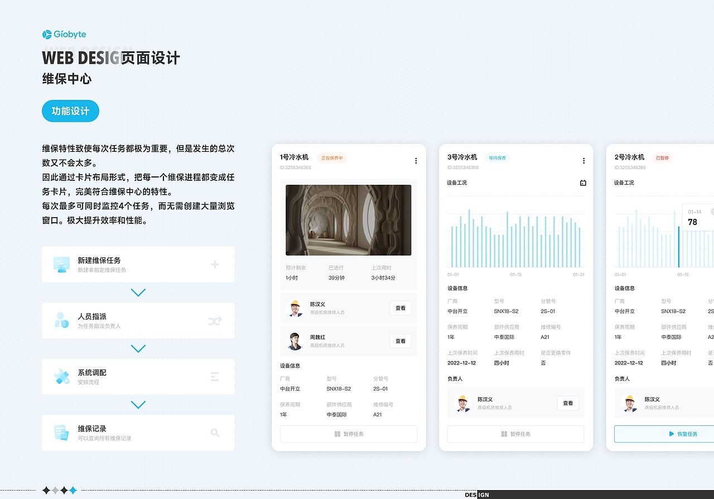Open the 系统调配 card

coord(138,377)
